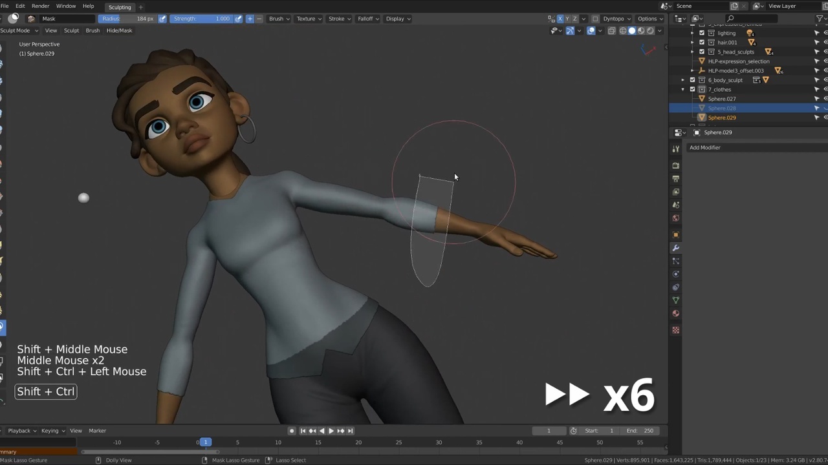Adjust the Strength slider
The width and height of the screenshot is (828, 465).
pos(201,19)
